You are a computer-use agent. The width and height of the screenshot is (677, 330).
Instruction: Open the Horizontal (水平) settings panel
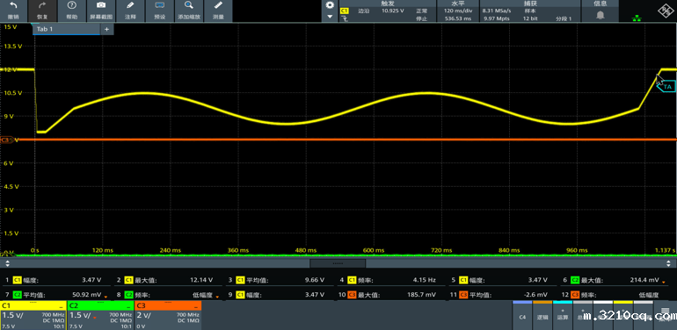click(x=458, y=3)
